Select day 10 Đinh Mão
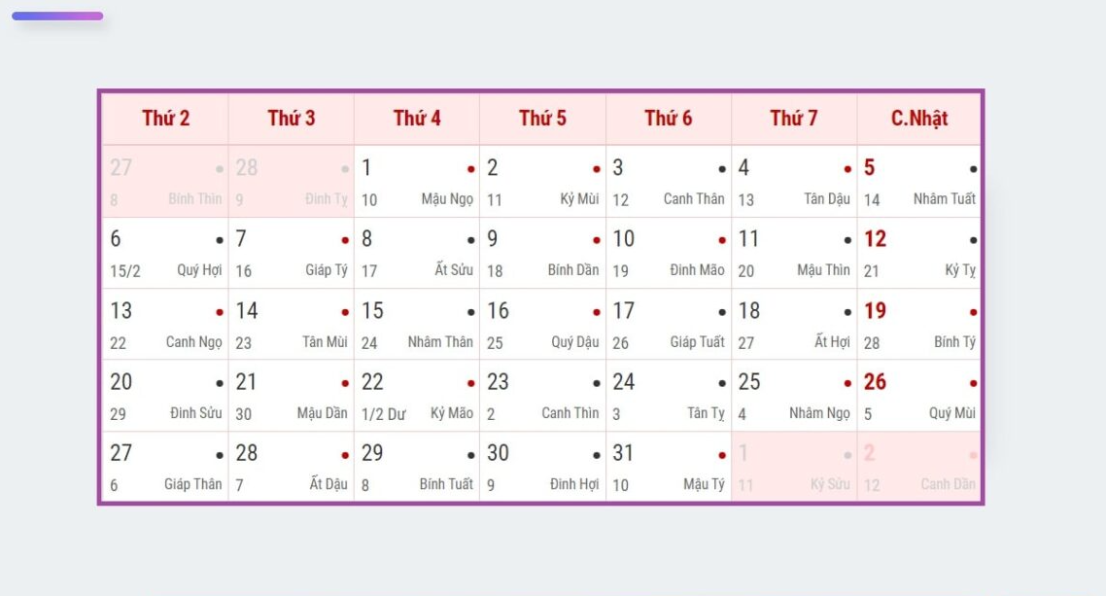1106x596 pixels. tap(668, 253)
